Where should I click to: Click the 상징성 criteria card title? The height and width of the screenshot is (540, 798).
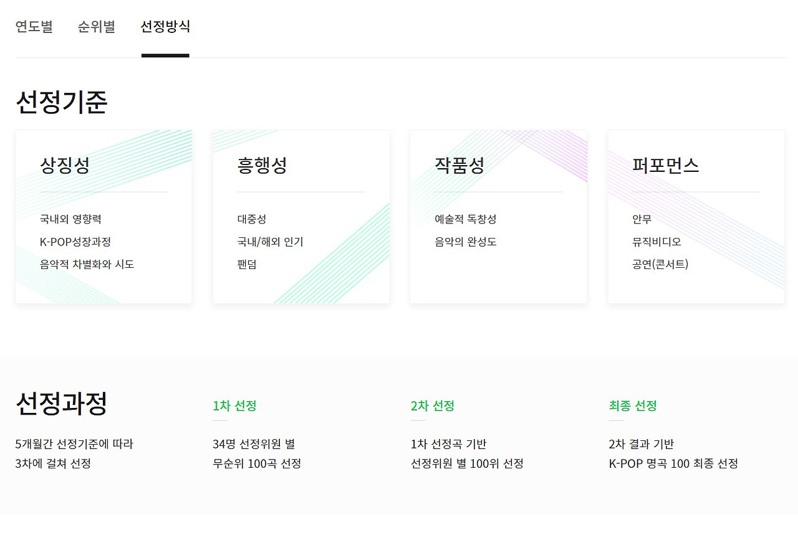[x=65, y=165]
